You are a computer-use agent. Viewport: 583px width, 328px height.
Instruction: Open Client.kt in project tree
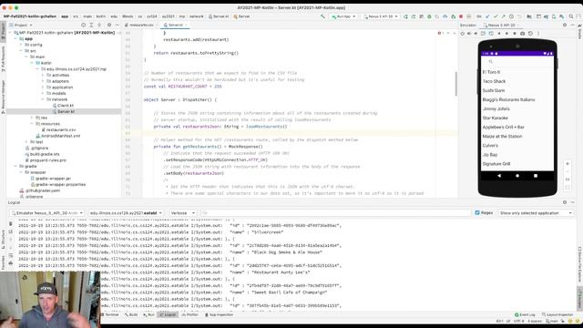click(66, 106)
